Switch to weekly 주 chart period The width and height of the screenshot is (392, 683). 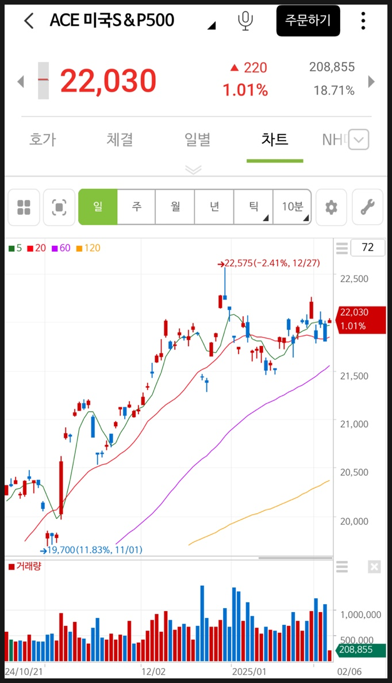[x=136, y=207]
